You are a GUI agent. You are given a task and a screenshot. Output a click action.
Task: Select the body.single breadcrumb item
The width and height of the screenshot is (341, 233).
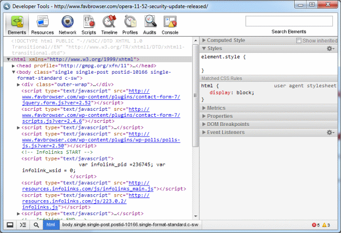click(130, 225)
